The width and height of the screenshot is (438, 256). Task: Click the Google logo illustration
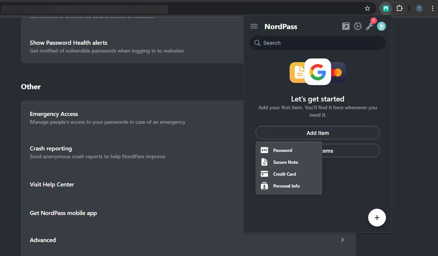click(x=318, y=72)
